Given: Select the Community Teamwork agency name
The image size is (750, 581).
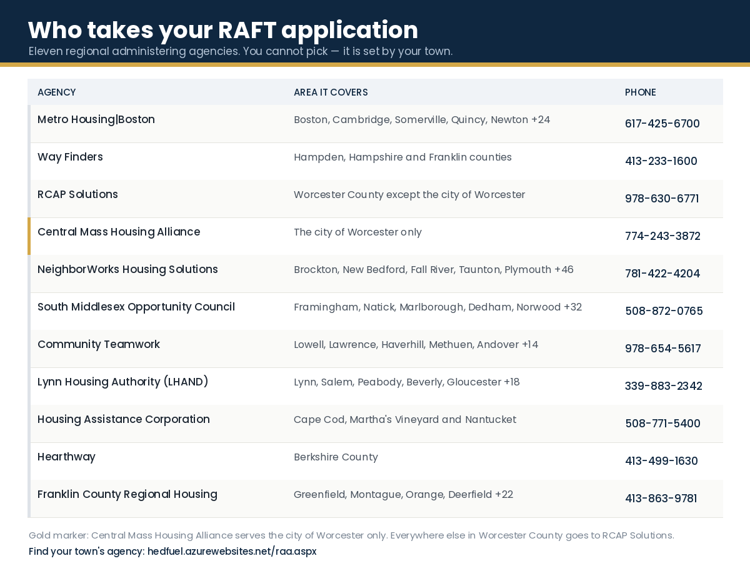Looking at the screenshot, I should (x=99, y=344).
